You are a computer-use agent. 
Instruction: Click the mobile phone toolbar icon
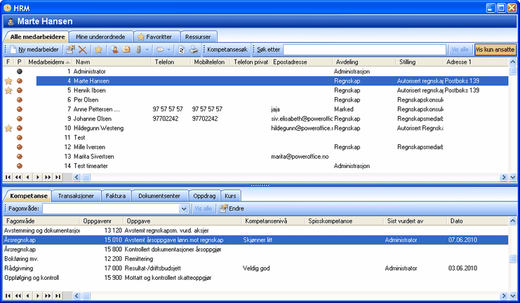(139, 50)
